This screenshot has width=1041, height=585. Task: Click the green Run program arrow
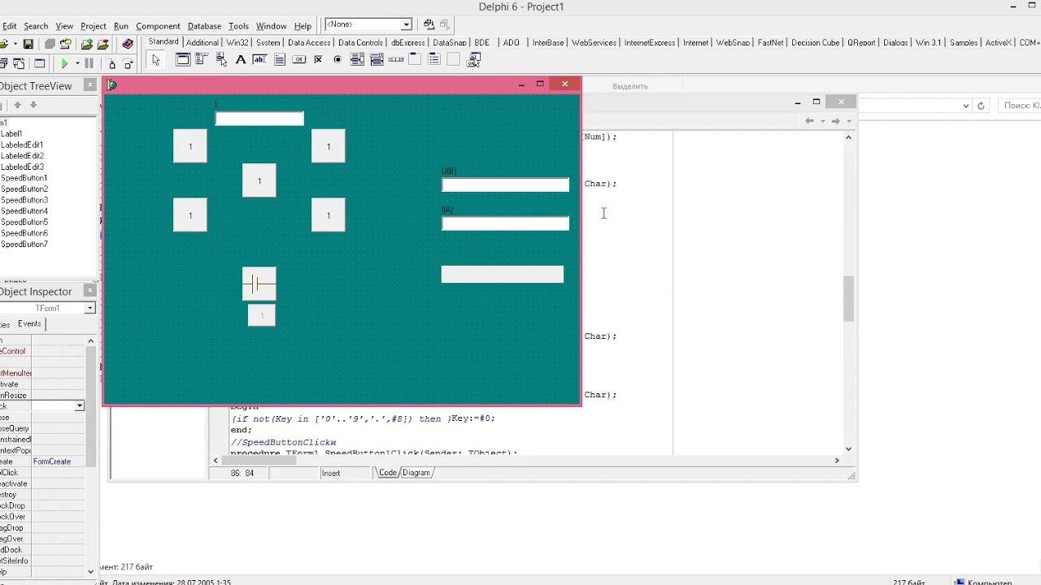pyautogui.click(x=64, y=63)
